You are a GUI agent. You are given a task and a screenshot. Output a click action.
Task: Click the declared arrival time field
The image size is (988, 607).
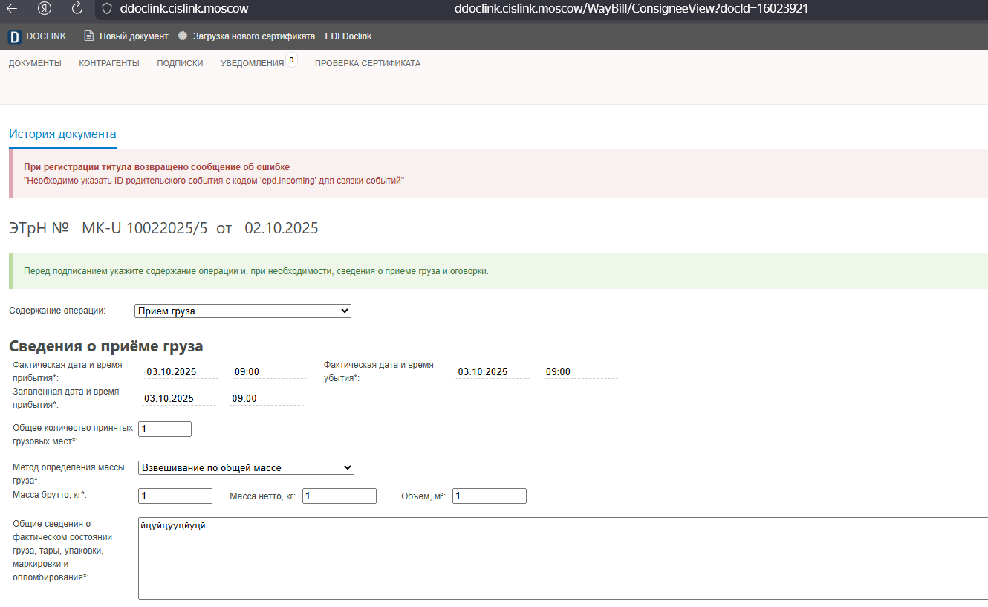coord(267,398)
